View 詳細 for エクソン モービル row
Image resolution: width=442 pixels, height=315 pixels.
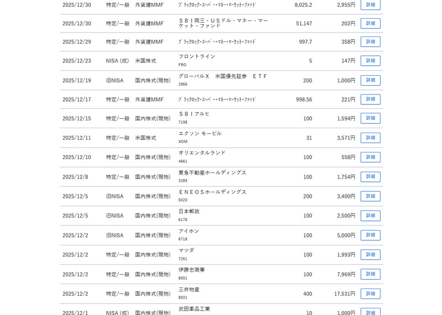coord(370,138)
